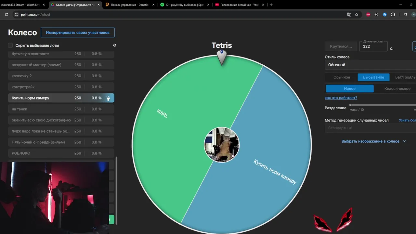The height and width of the screenshot is (234, 416).
Task: Click the Длительность input field with 322
Action: [373, 46]
